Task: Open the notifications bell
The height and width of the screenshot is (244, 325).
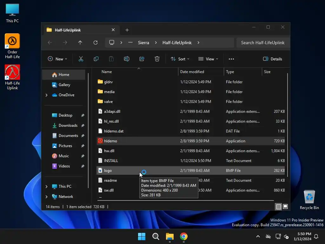Action: coord(316,236)
